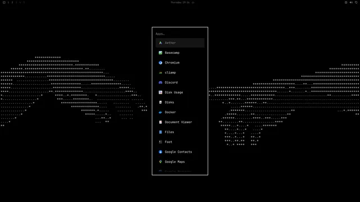Switch to workspace 1
The image size is (360, 202).
pyautogui.click(x=8, y=2)
